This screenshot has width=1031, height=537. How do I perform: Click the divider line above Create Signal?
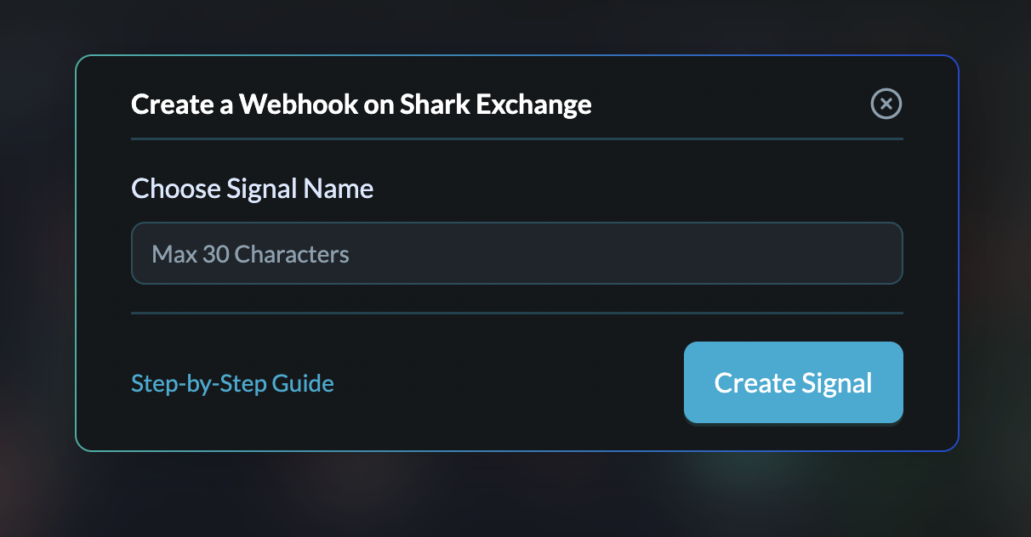click(x=516, y=313)
